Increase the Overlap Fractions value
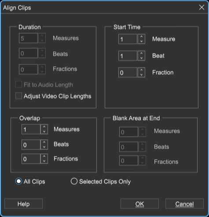This screenshot has width=209, height=217. tap(44, 157)
